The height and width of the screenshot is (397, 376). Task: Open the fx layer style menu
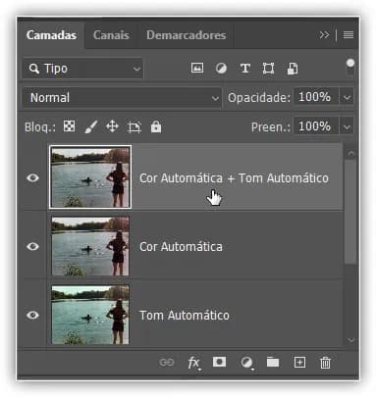193,363
